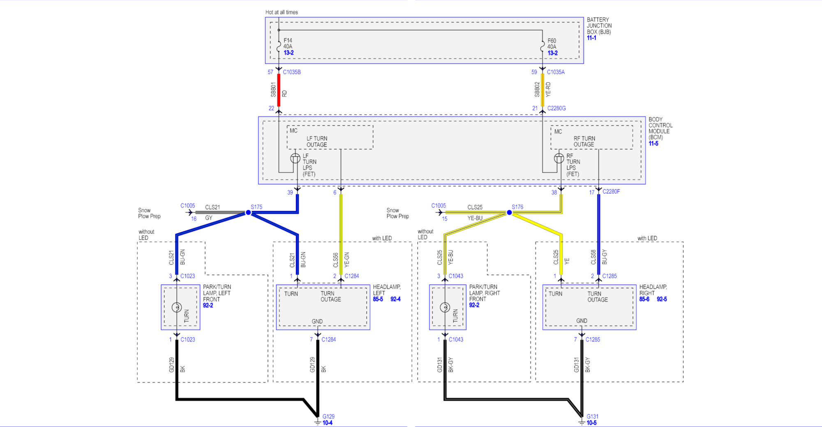Click the C2280G connector label

tap(556, 108)
